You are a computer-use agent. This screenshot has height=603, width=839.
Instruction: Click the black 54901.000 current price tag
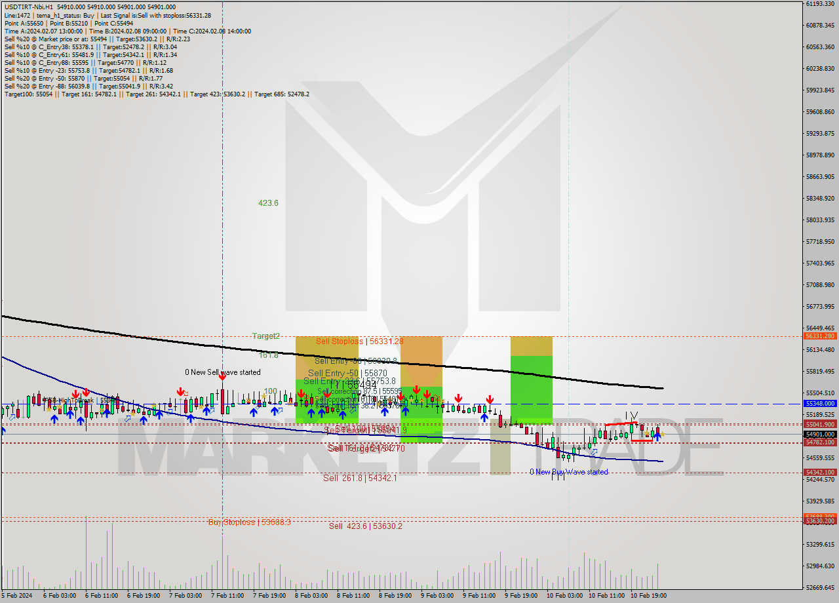click(820, 434)
